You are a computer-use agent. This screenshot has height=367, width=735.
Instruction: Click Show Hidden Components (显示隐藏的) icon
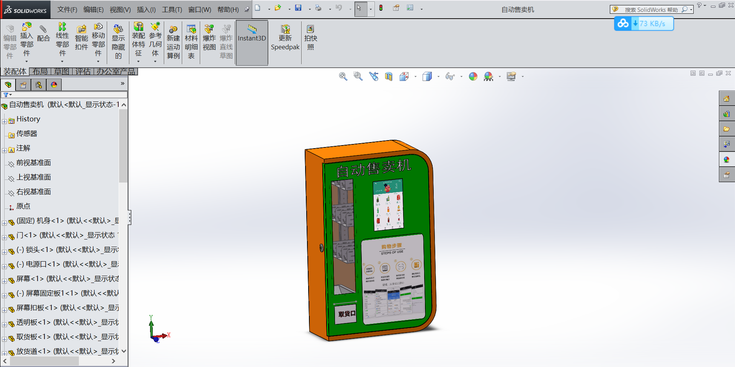coord(118,41)
